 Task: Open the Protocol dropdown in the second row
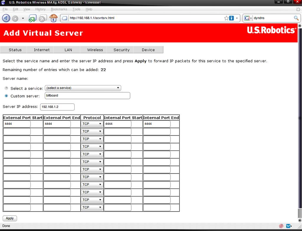click(x=92, y=131)
